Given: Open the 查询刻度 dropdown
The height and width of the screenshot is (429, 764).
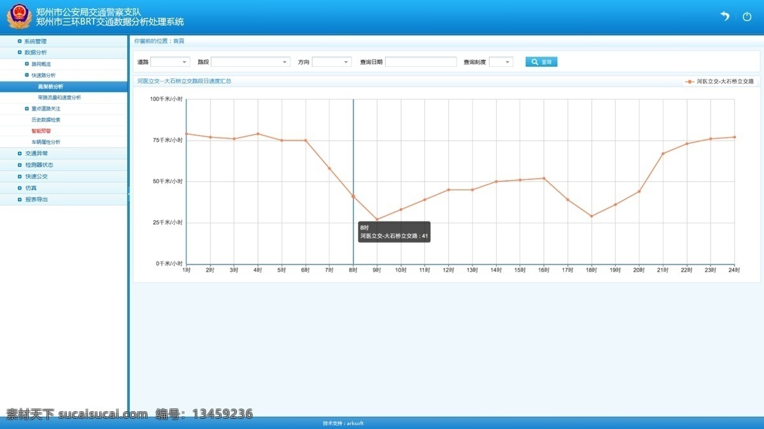Looking at the screenshot, I should (501, 62).
